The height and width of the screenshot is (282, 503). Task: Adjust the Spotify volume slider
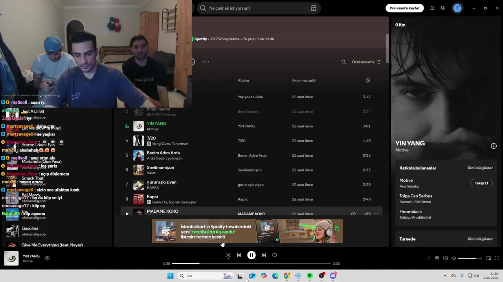470,258
